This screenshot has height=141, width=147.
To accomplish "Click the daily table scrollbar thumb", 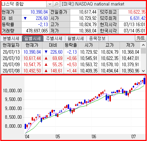I will (143, 51).
